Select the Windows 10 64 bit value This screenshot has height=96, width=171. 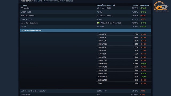pyautogui.click(x=104, y=8)
